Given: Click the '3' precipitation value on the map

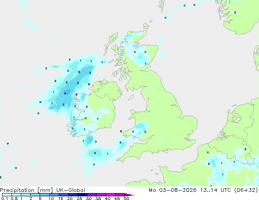Looking at the screenshot, I should pyautogui.click(x=78, y=83).
